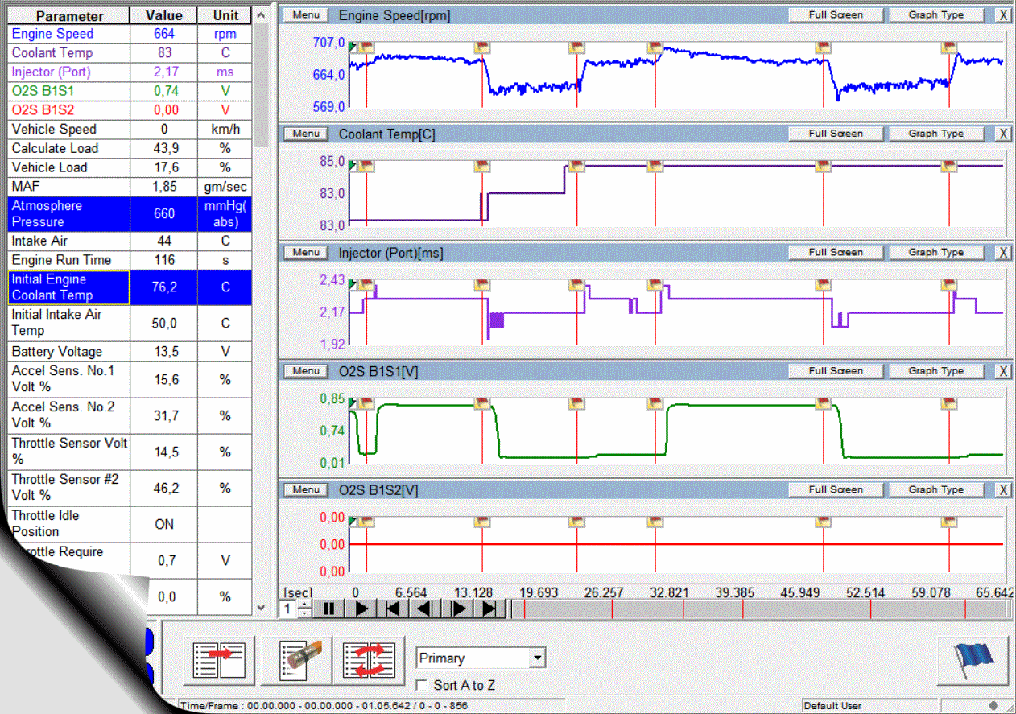Open Menu for the Engine Speed graph
Image resolution: width=1016 pixels, height=714 pixels.
(x=306, y=15)
